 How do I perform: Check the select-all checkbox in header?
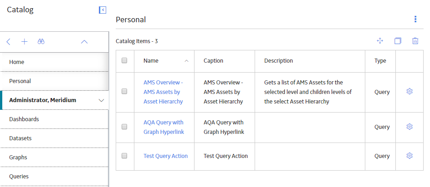[x=124, y=60]
